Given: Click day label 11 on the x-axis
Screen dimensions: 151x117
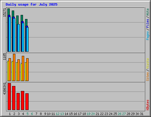Looking at the screenshot, I should (x=53, y=114).
